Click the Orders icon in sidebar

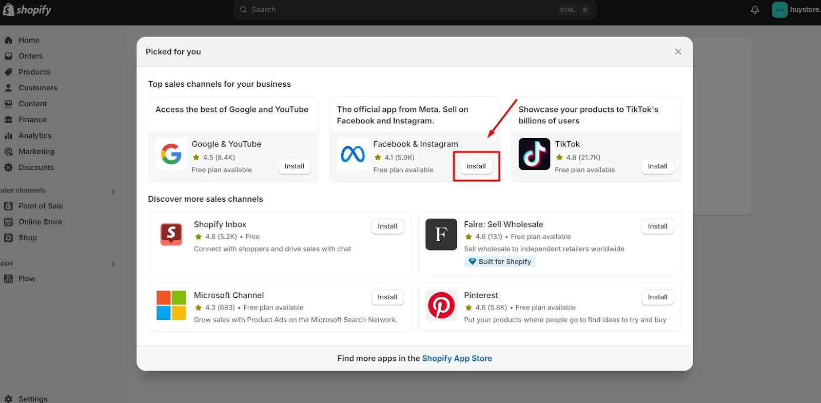pos(8,56)
